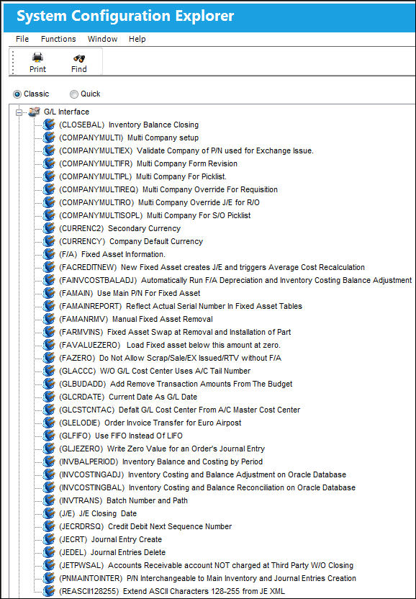
Task: Select (J/E) J/E Closing Date row
Action: (x=98, y=514)
